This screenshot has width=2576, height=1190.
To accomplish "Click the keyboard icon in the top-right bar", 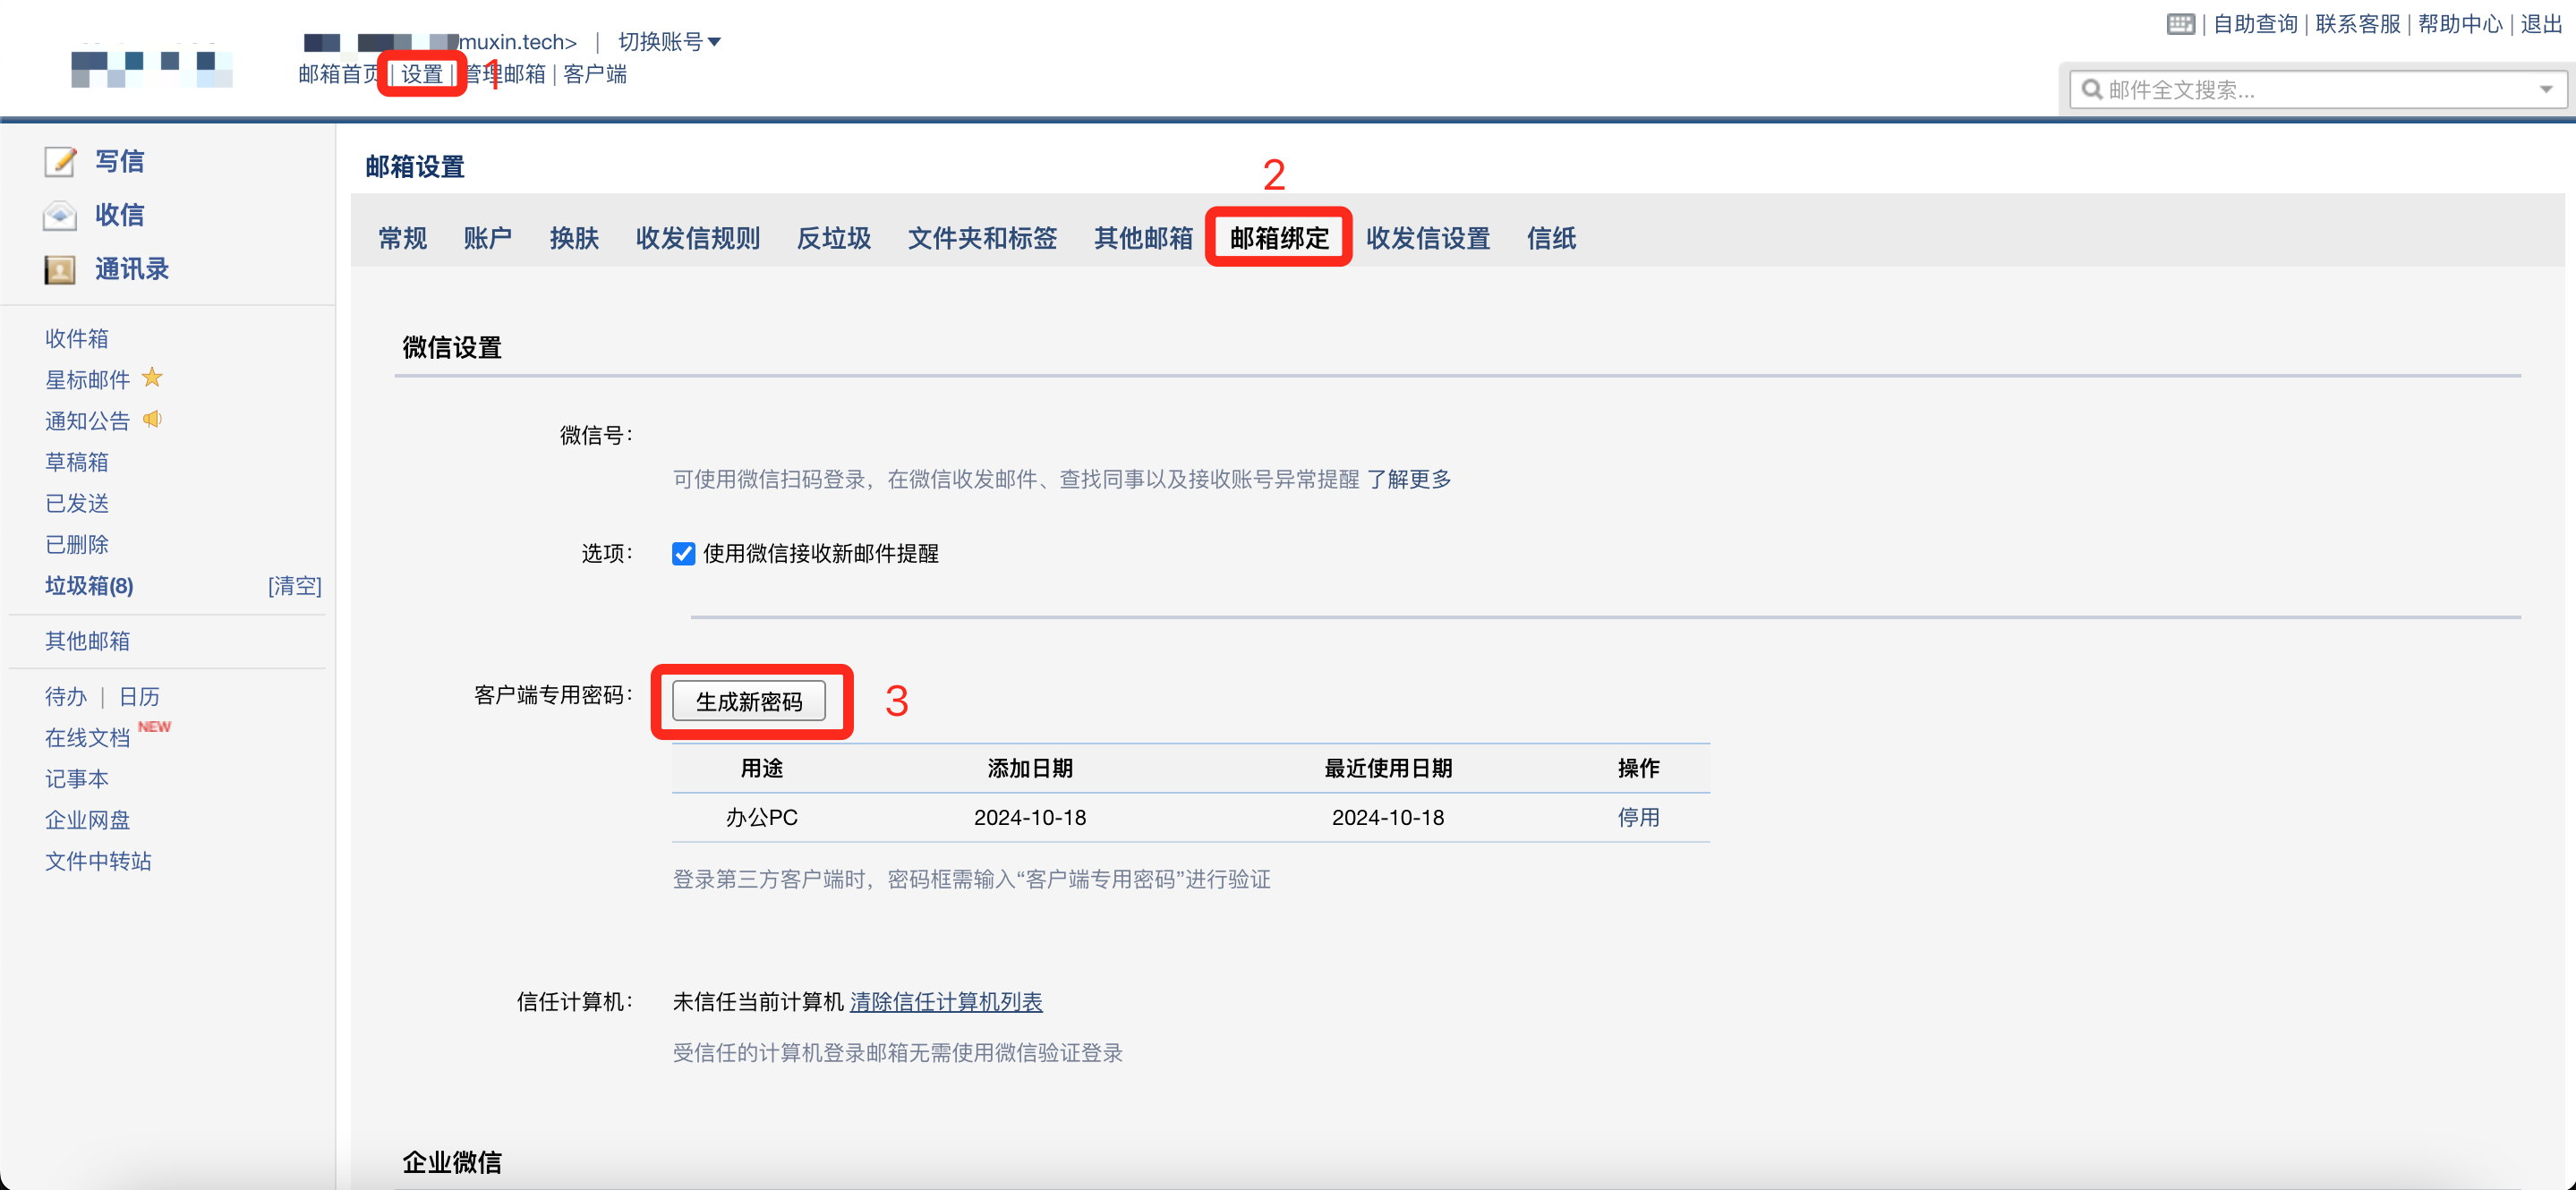I will (2180, 24).
